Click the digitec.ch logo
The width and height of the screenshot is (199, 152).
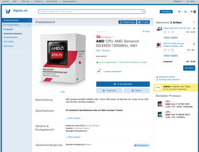[16, 11]
